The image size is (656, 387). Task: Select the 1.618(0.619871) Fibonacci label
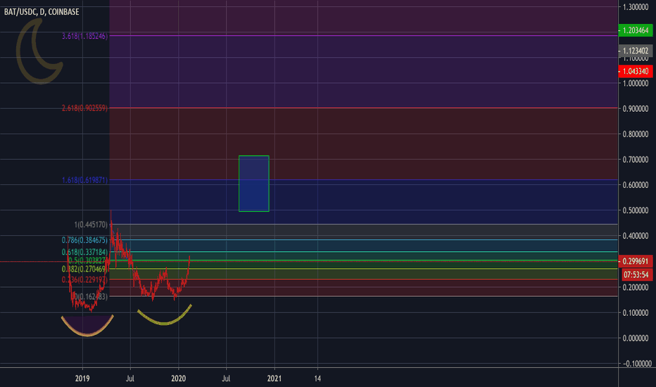84,180
